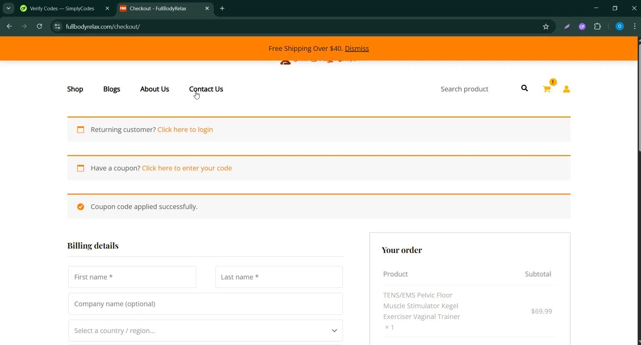This screenshot has height=345, width=641.
Task: Click the Billing details heading
Action: pyautogui.click(x=93, y=246)
